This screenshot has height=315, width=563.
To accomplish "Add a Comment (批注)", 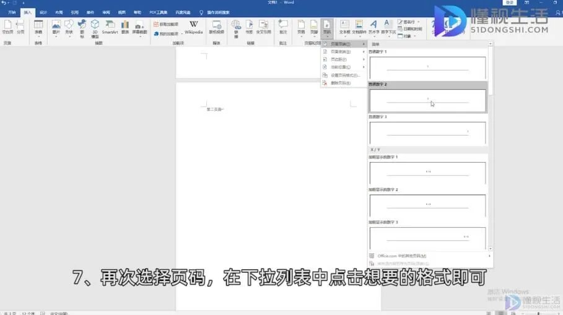I will coord(283,27).
